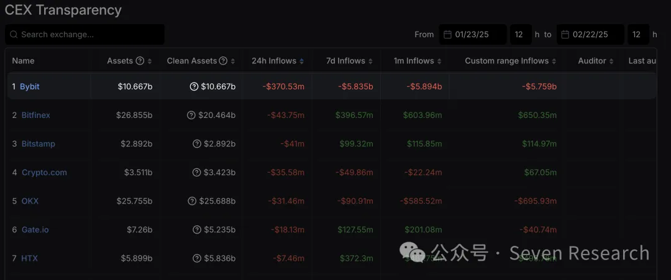Sort the table by 7d Inflows
This screenshot has width=671, height=280.
point(370,61)
